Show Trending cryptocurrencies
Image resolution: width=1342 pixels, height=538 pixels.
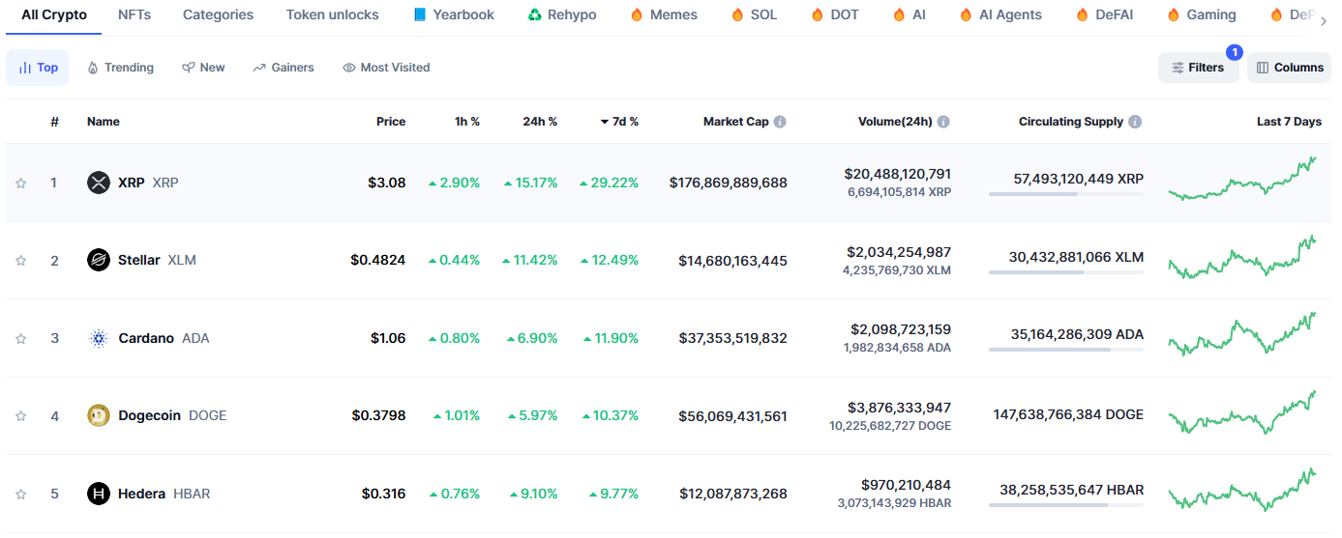tap(120, 68)
